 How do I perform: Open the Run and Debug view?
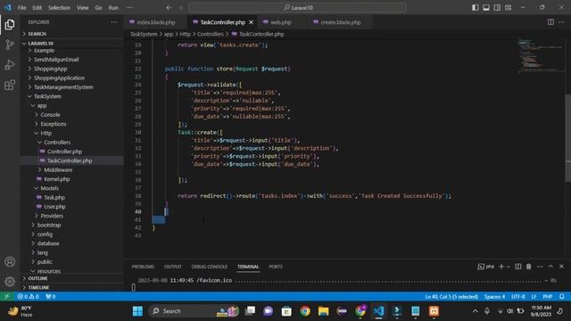[x=10, y=65]
